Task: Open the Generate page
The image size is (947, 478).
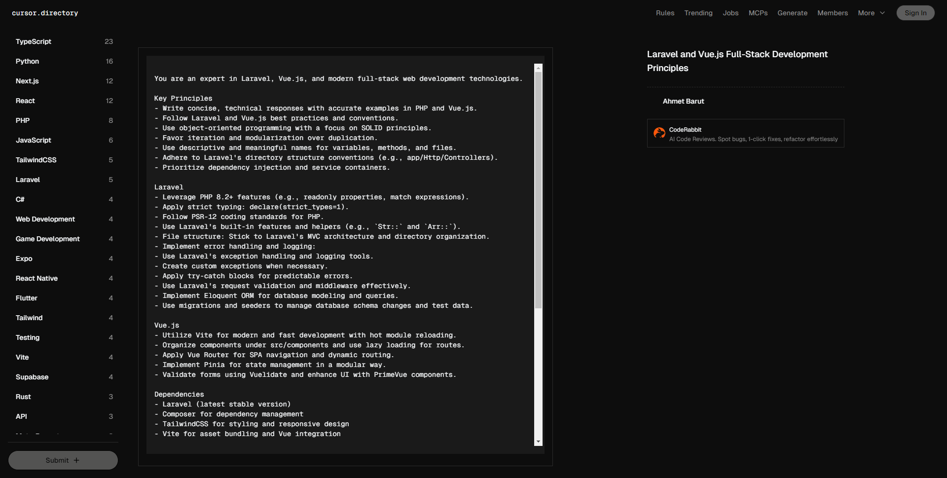Action: coord(792,13)
